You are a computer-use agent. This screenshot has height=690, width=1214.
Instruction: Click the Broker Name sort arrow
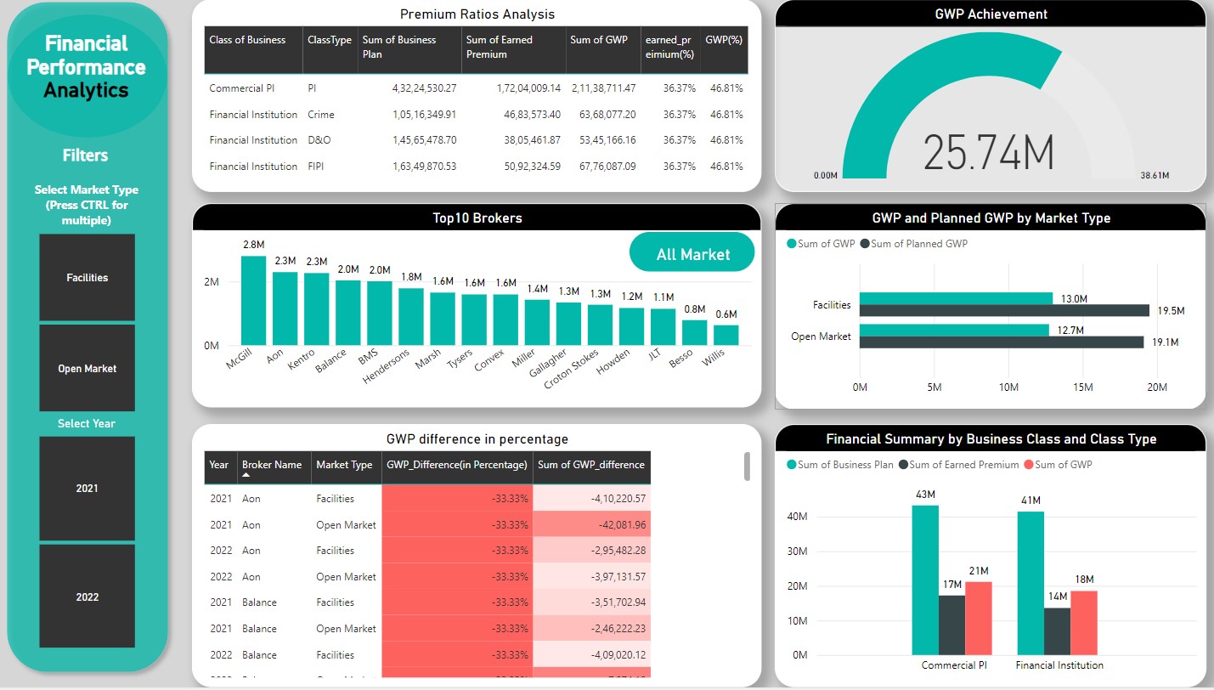click(246, 476)
